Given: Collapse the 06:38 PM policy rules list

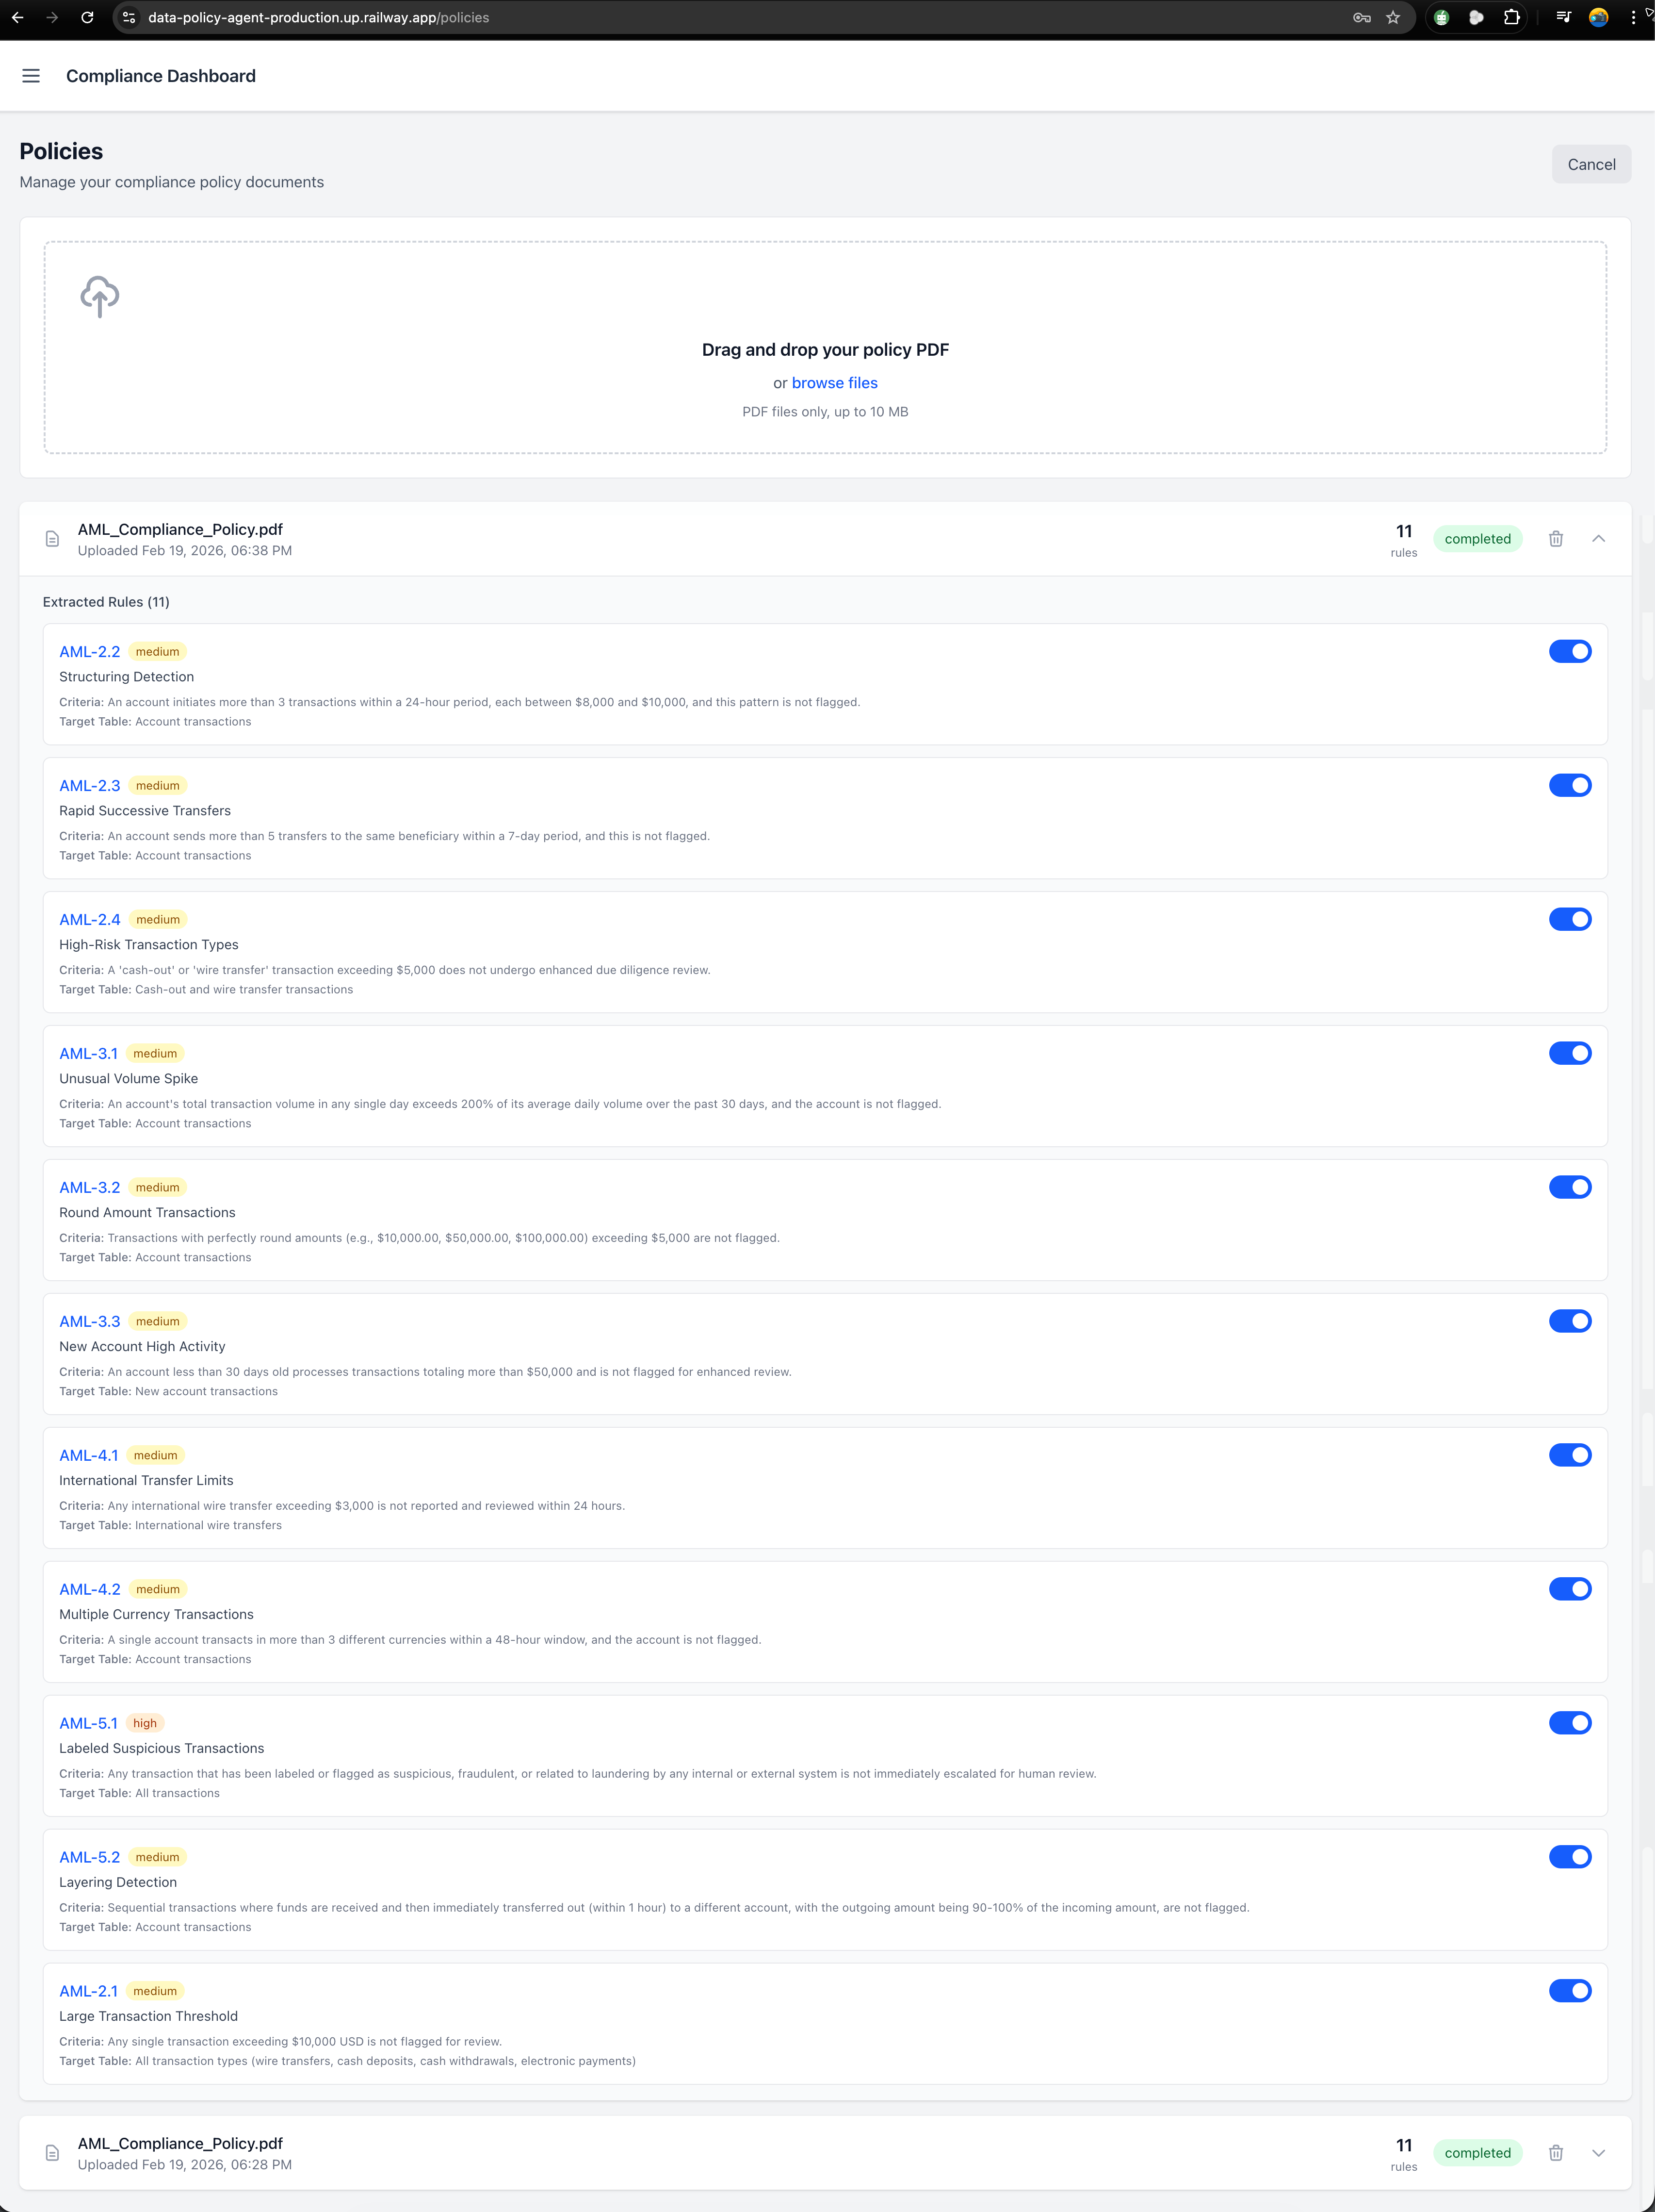Looking at the screenshot, I should (x=1598, y=539).
